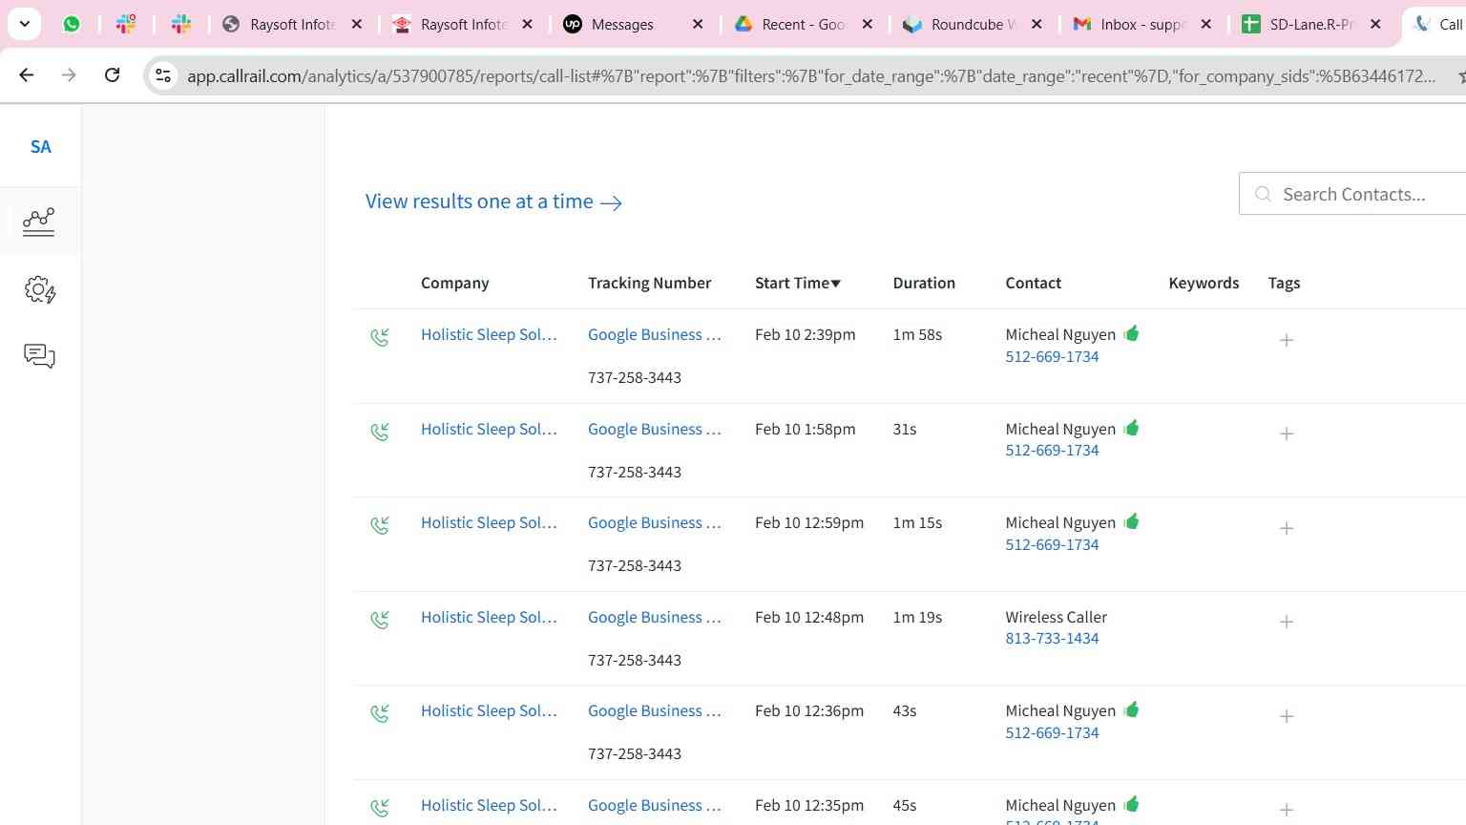Open the settings gear with lightning icon
Screen dimensions: 1466x825
[39, 290]
